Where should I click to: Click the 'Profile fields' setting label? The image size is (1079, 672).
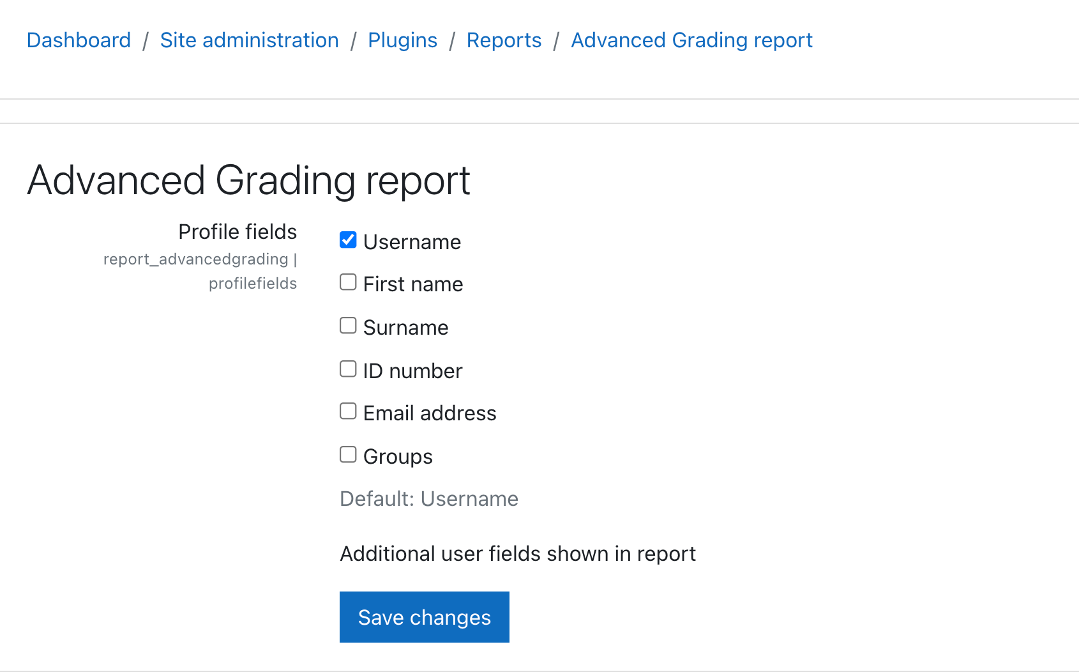[x=238, y=232]
